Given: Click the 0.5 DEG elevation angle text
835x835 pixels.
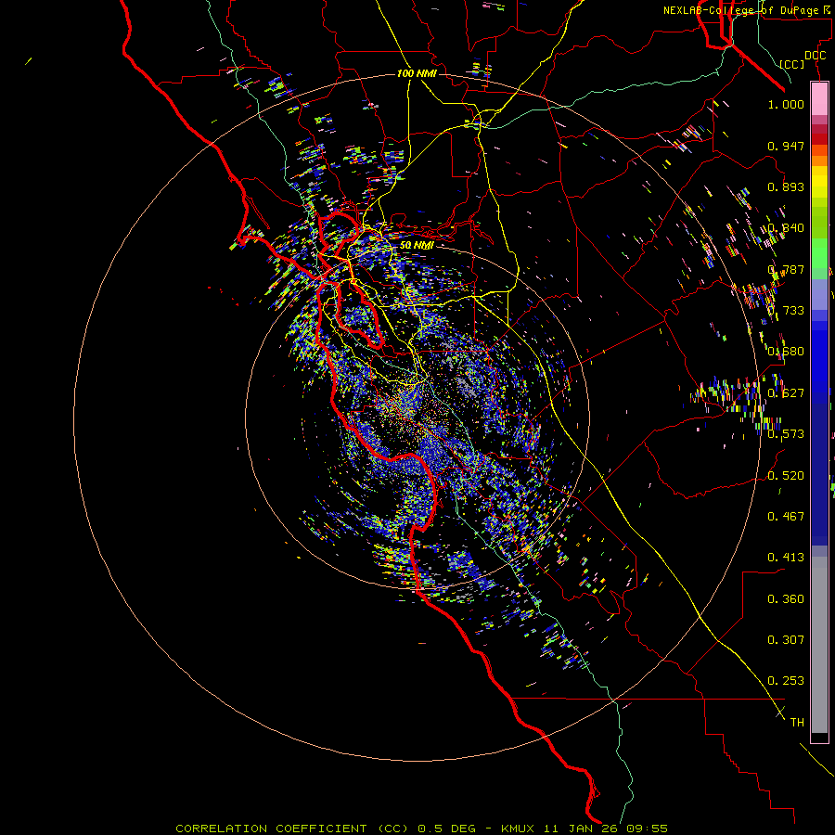Looking at the screenshot, I should (446, 829).
